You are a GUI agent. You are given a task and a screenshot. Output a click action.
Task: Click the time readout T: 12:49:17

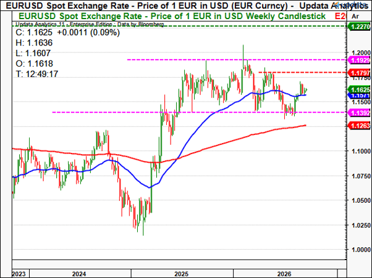coord(37,74)
